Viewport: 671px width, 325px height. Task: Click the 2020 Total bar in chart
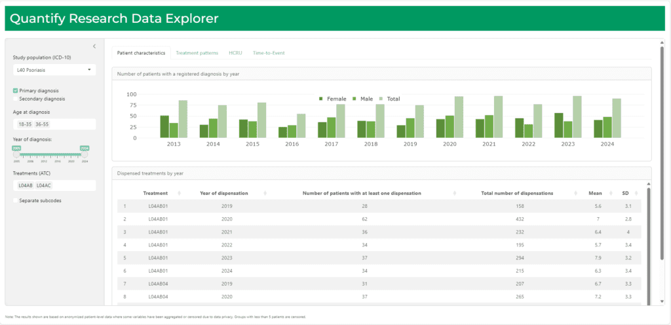(x=459, y=117)
